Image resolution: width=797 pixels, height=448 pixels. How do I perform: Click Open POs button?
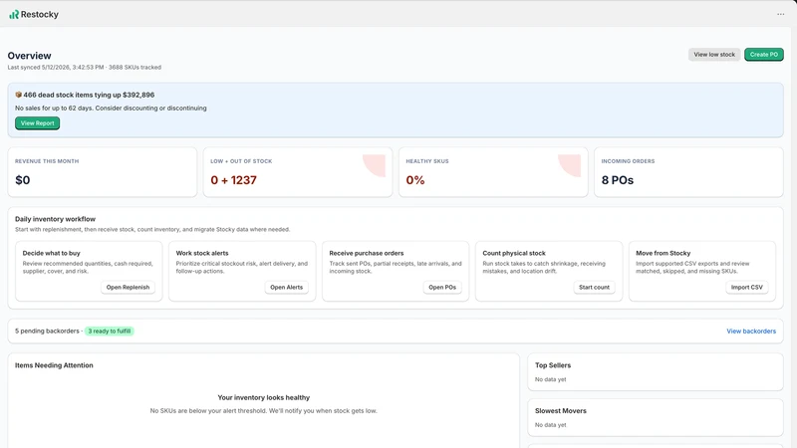(441, 287)
